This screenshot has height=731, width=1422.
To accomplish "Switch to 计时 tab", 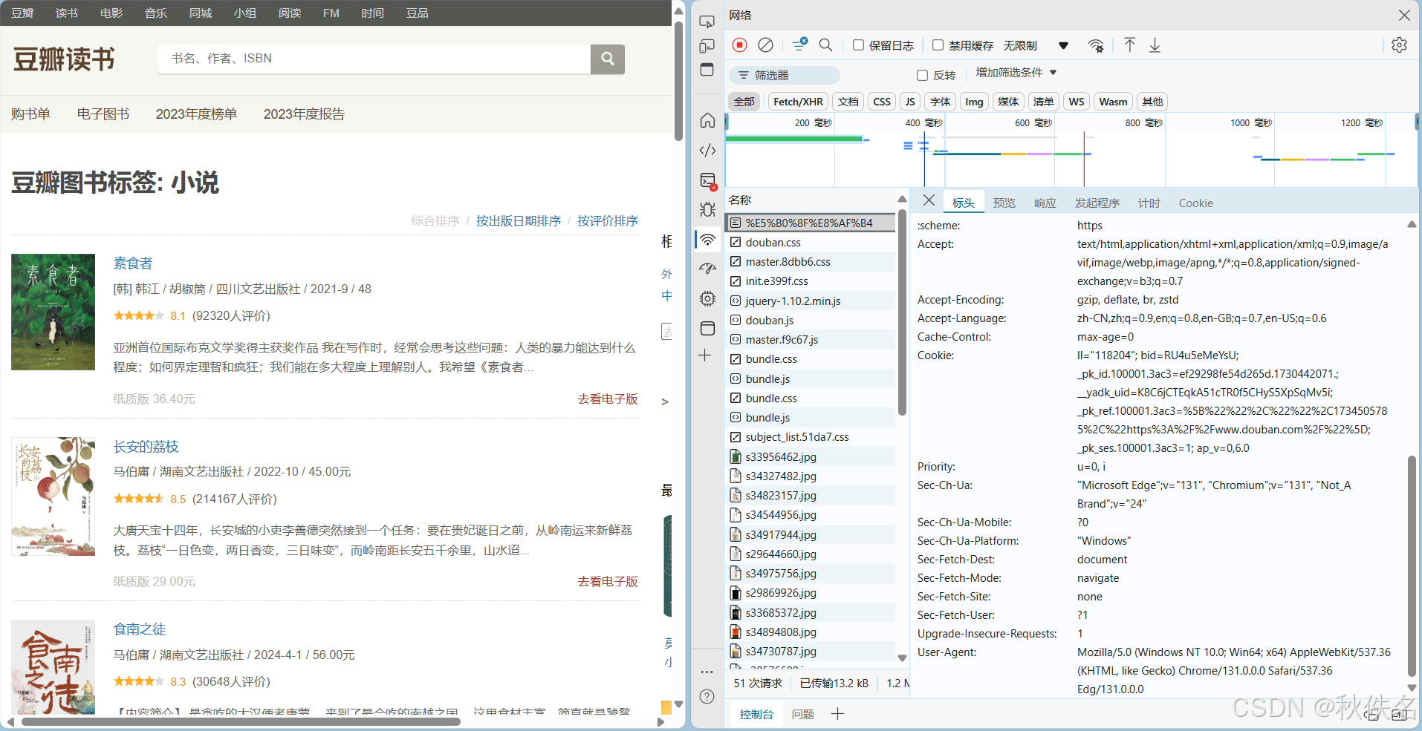I will click(x=1149, y=203).
